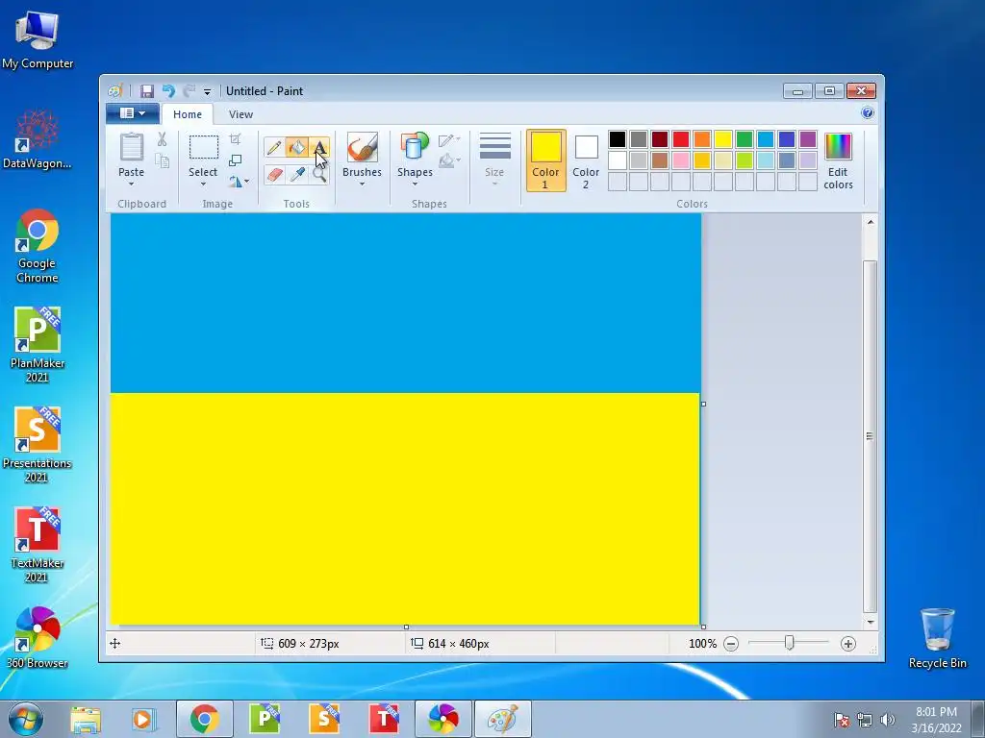Viewport: 985px width, 738px height.
Task: Click the zoom out minus button
Action: [731, 643]
